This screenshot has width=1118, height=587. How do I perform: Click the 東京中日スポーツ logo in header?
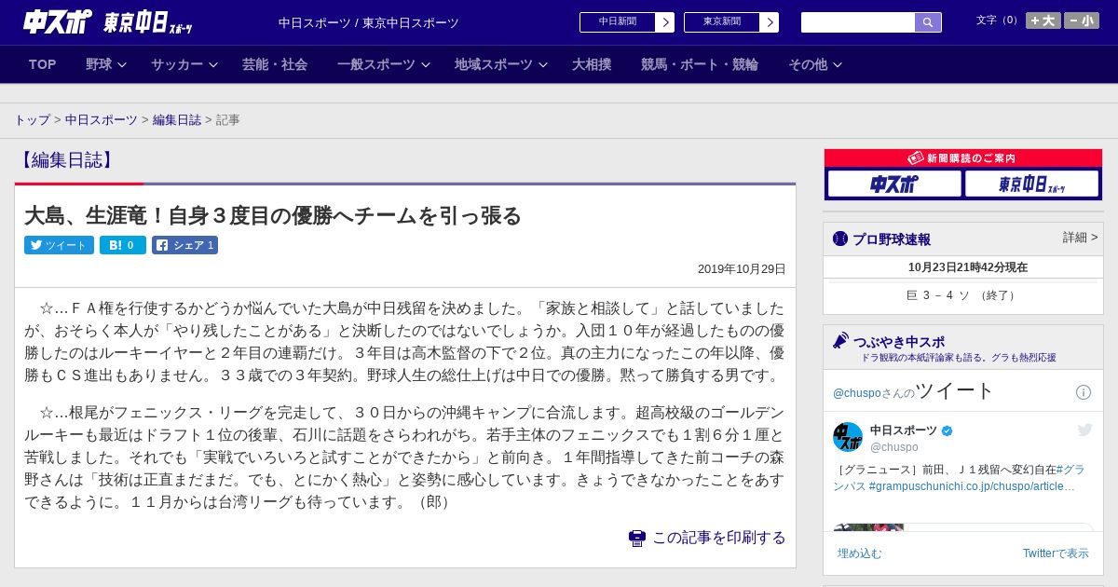point(147,22)
